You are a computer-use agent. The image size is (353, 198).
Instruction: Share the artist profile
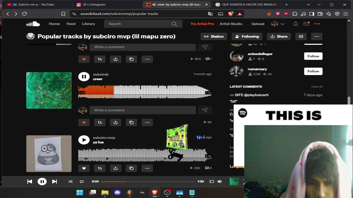click(279, 36)
